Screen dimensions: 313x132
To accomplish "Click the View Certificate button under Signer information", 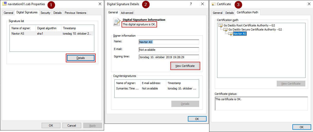I will (x=185, y=66).
